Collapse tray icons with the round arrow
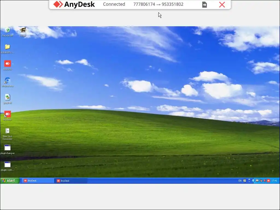The height and width of the screenshot is (210, 280). [253, 181]
